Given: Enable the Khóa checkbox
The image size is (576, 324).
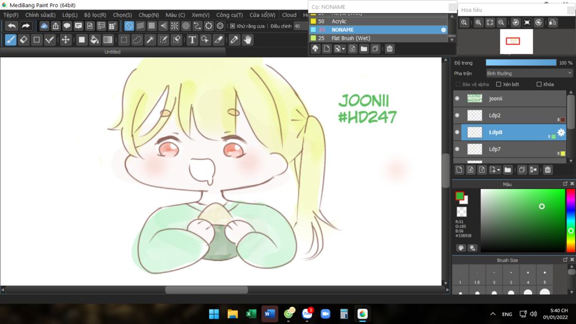Looking at the screenshot, I should (x=539, y=84).
